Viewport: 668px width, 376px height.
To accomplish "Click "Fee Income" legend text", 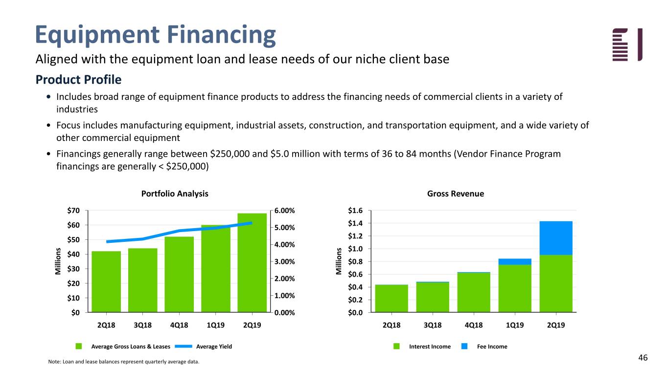I will tap(492, 347).
